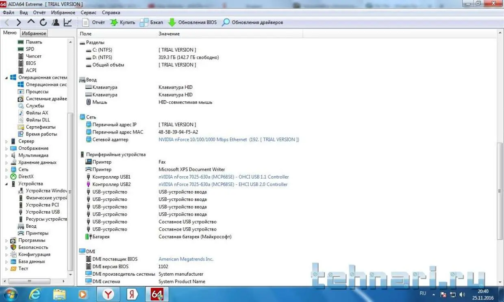Open the Файл menu
Viewport: 504px width, 302px height.
[x=8, y=13]
